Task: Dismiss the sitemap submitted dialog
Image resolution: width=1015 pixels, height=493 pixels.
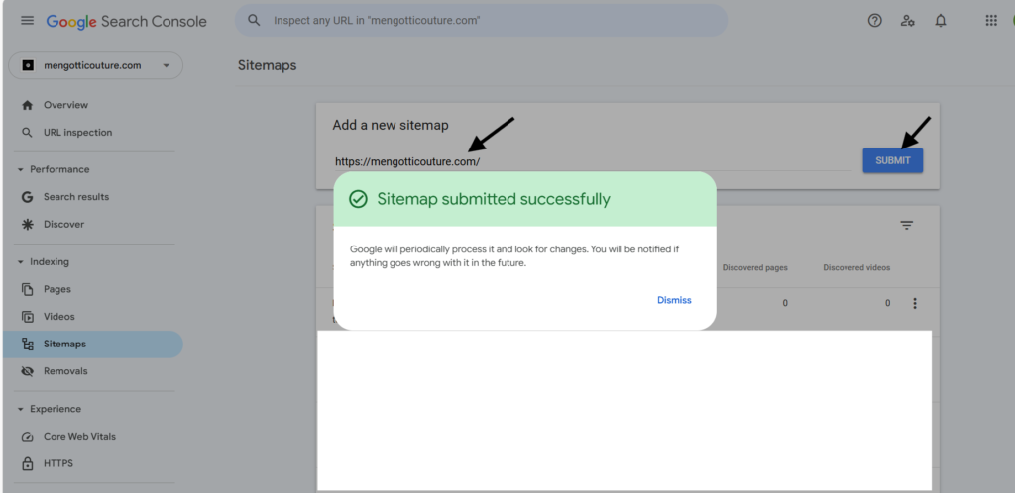Action: coord(674,300)
